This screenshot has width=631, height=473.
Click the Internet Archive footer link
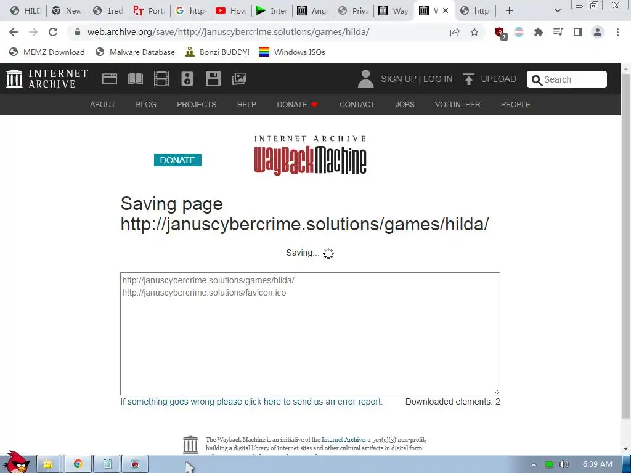343,440
